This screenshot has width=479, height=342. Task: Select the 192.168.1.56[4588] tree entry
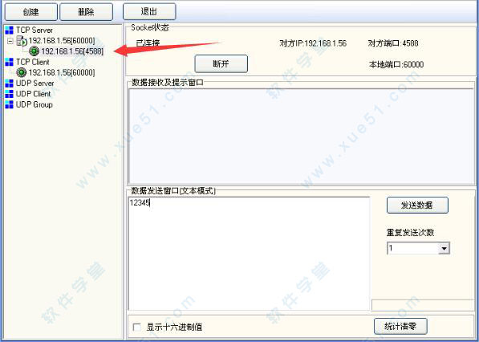pyautogui.click(x=72, y=51)
